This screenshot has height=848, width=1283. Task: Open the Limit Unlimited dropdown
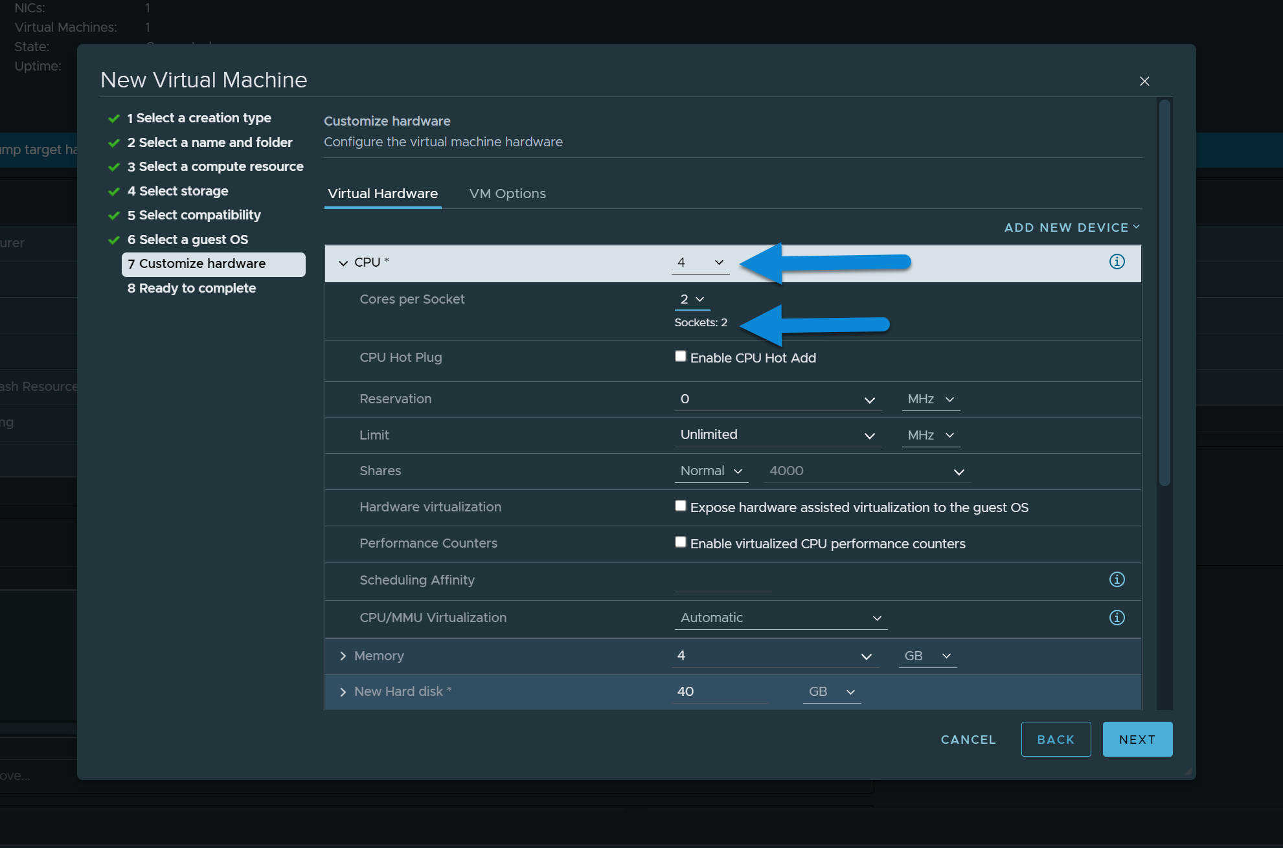pos(778,435)
